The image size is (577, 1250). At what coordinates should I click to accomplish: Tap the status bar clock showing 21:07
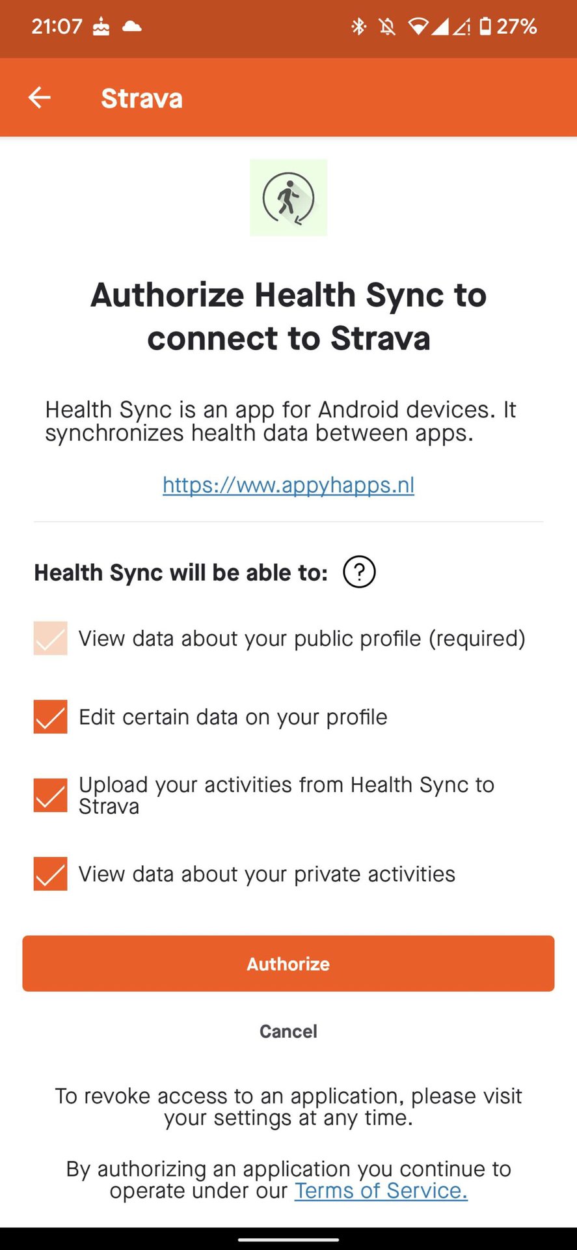[57, 27]
